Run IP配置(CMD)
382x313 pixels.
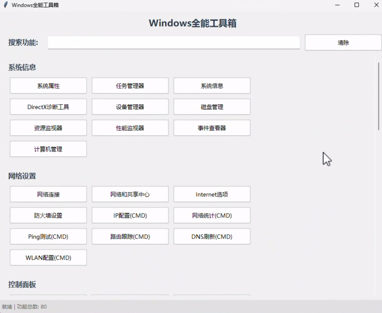coord(130,215)
